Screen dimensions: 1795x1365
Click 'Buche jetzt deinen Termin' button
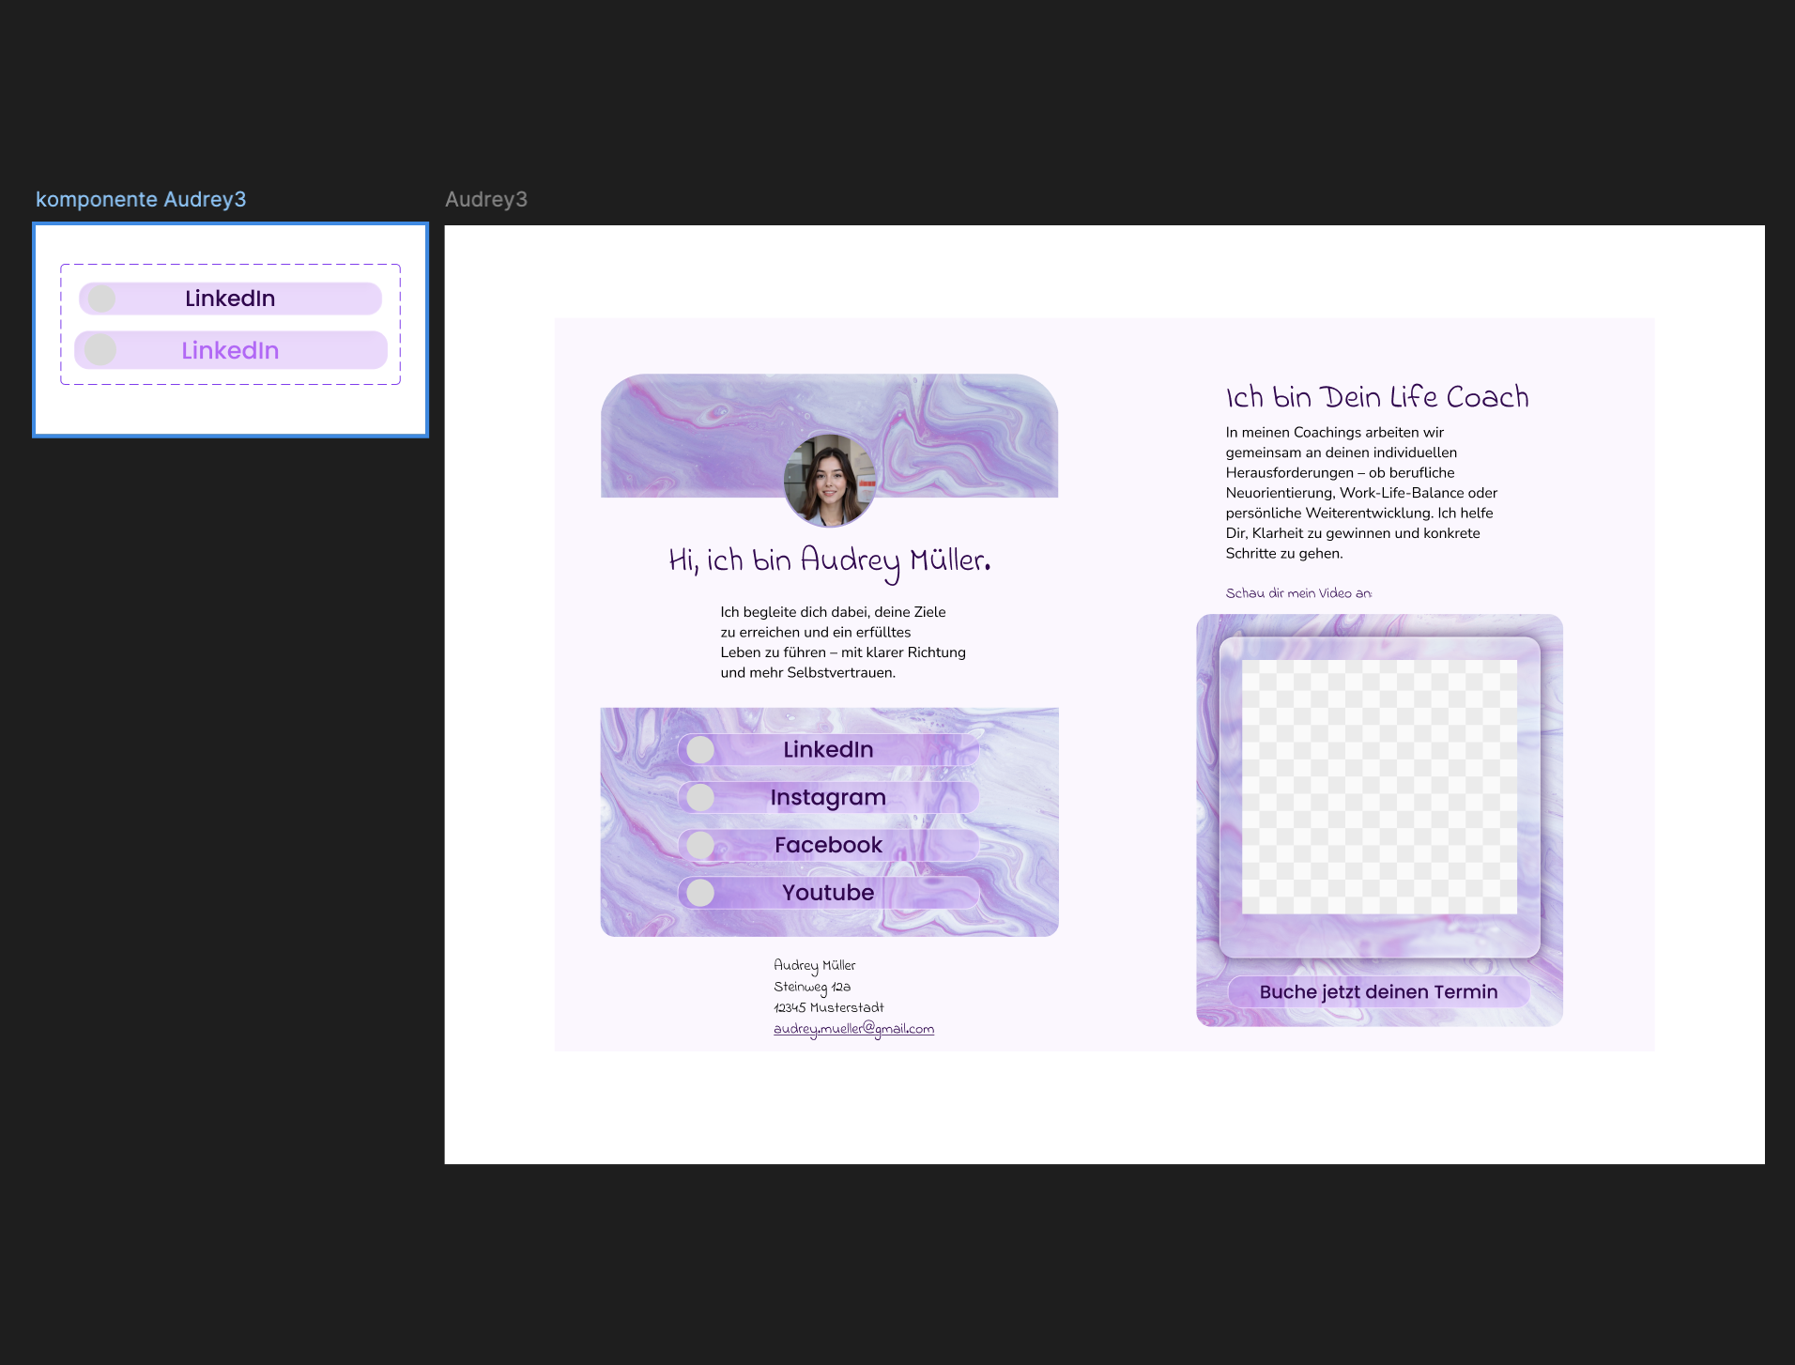[1378, 991]
